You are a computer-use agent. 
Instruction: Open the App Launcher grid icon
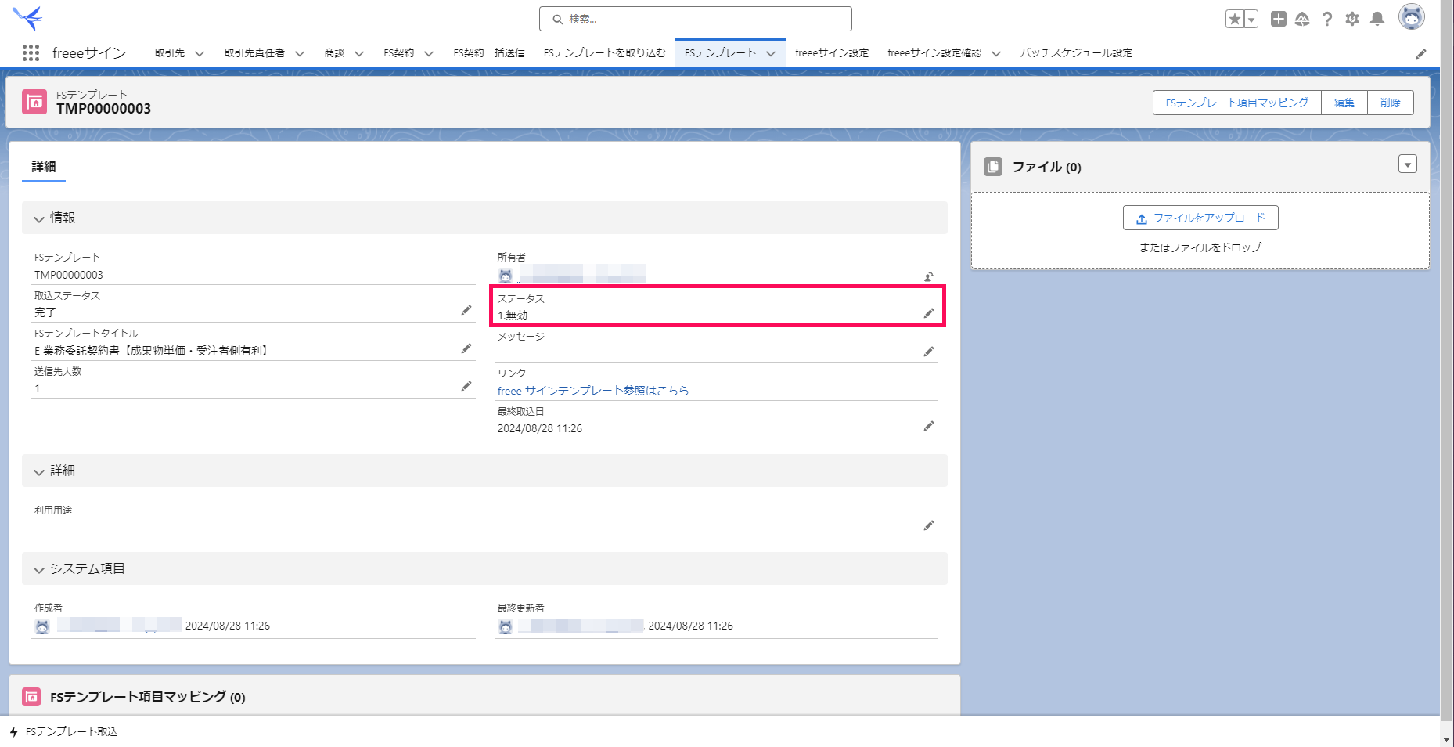tap(31, 52)
